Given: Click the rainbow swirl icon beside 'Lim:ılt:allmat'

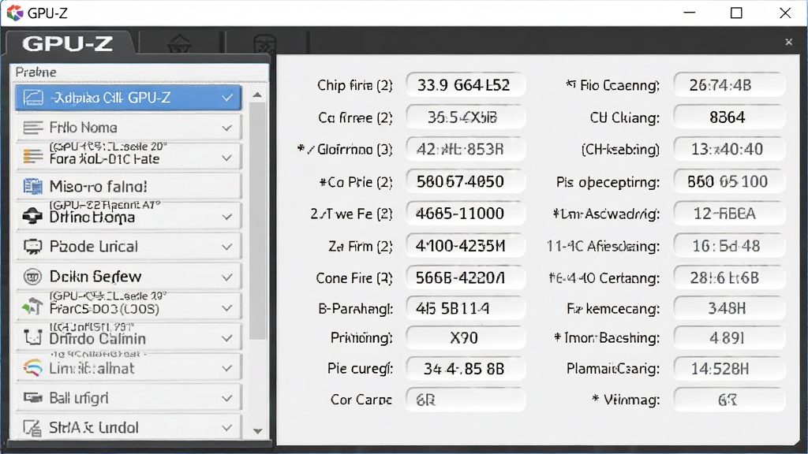Looking at the screenshot, I should tap(32, 367).
